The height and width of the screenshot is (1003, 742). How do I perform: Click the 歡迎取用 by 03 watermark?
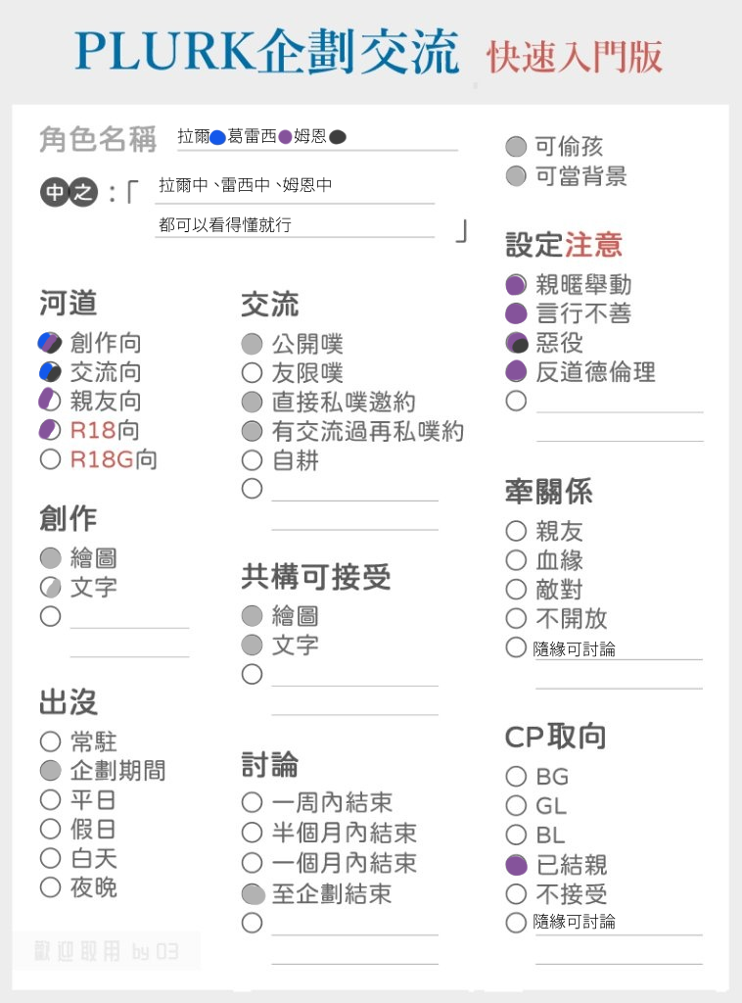(x=107, y=951)
